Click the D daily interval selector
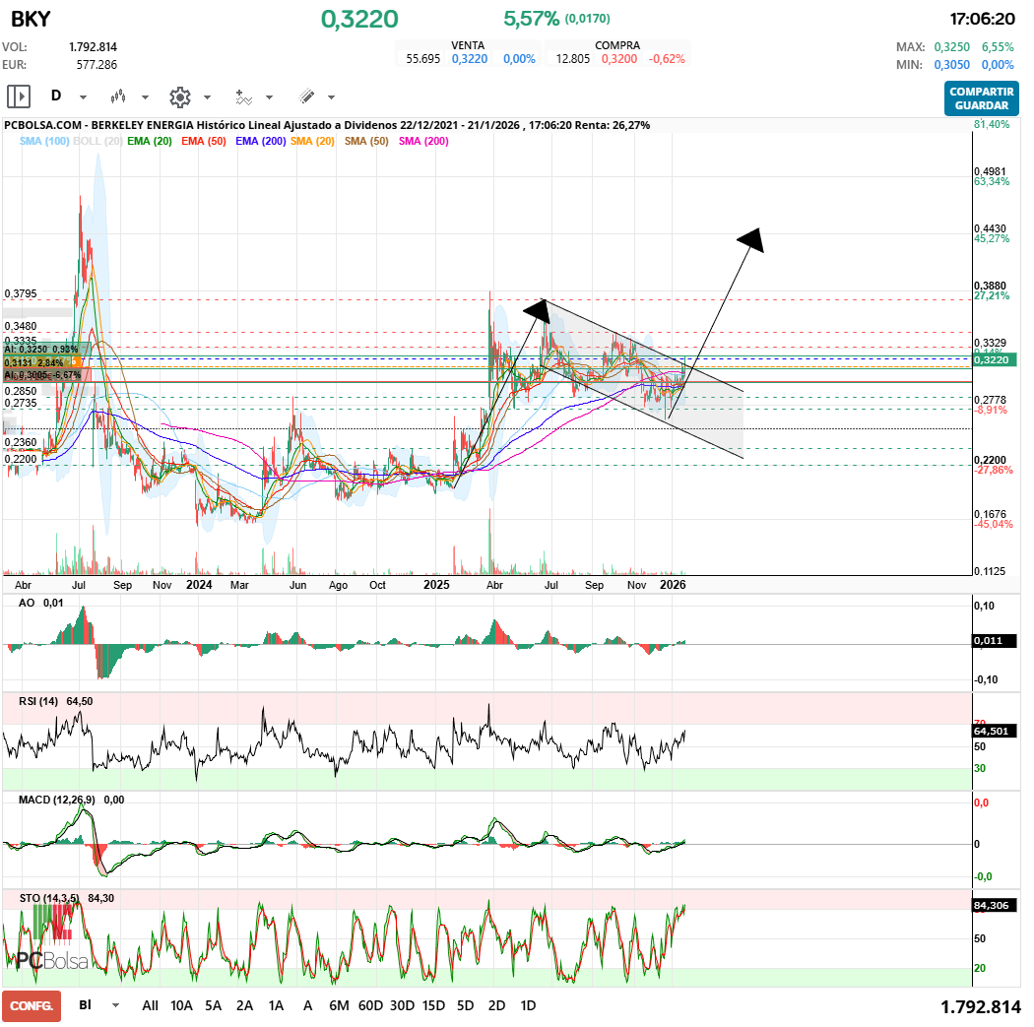 tap(56, 96)
